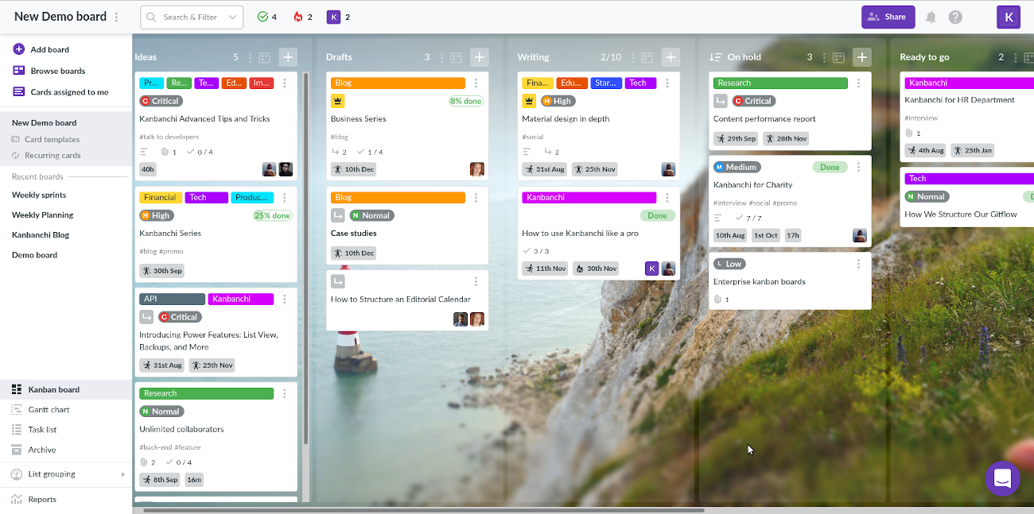Open menu for Enterprise kanban boards card
This screenshot has height=514, width=1034.
858,264
